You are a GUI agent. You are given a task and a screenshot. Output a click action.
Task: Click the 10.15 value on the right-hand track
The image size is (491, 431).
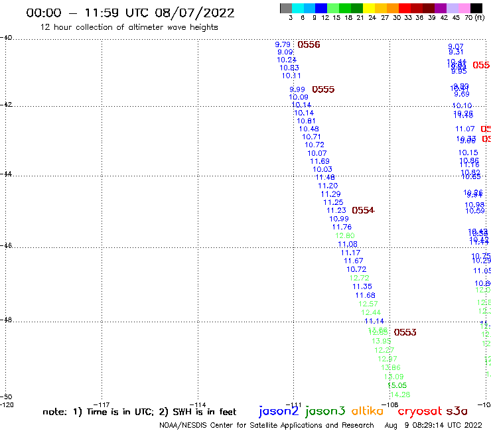468,153
